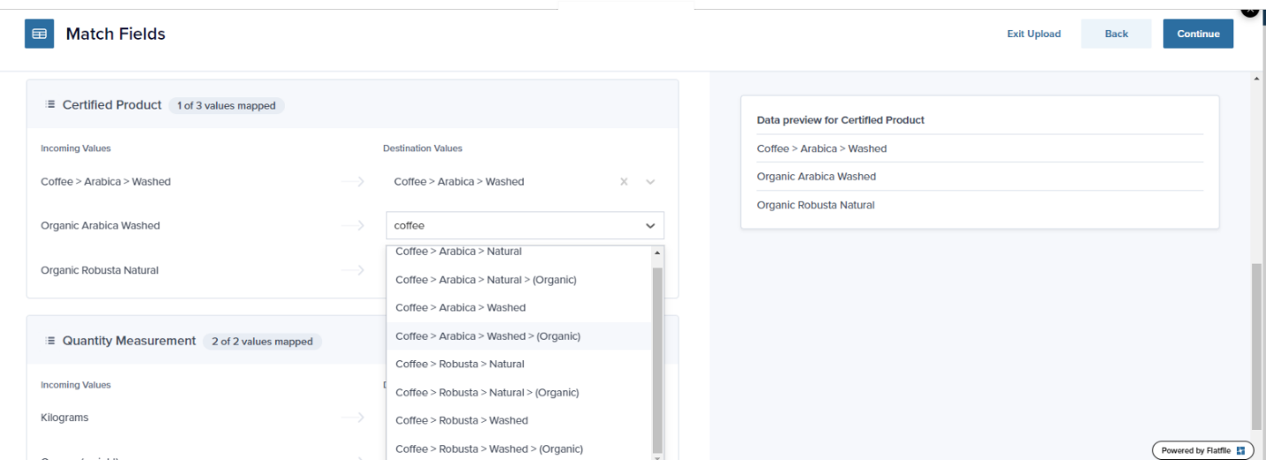1266x460 pixels.
Task: Click Organic Arabica Washed in data preview
Action: pos(817,176)
